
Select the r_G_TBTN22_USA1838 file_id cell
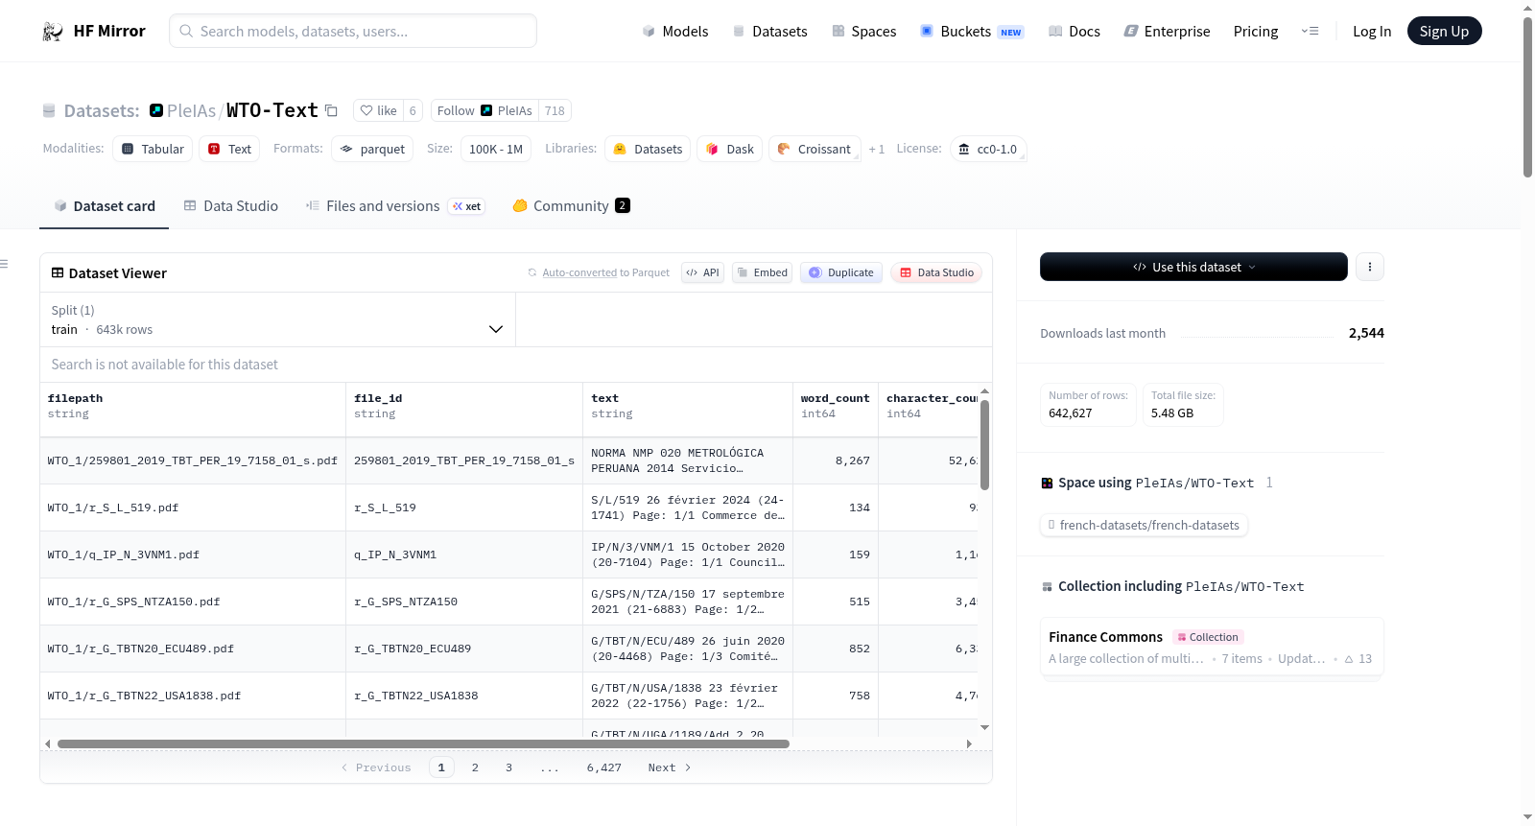tap(464, 696)
